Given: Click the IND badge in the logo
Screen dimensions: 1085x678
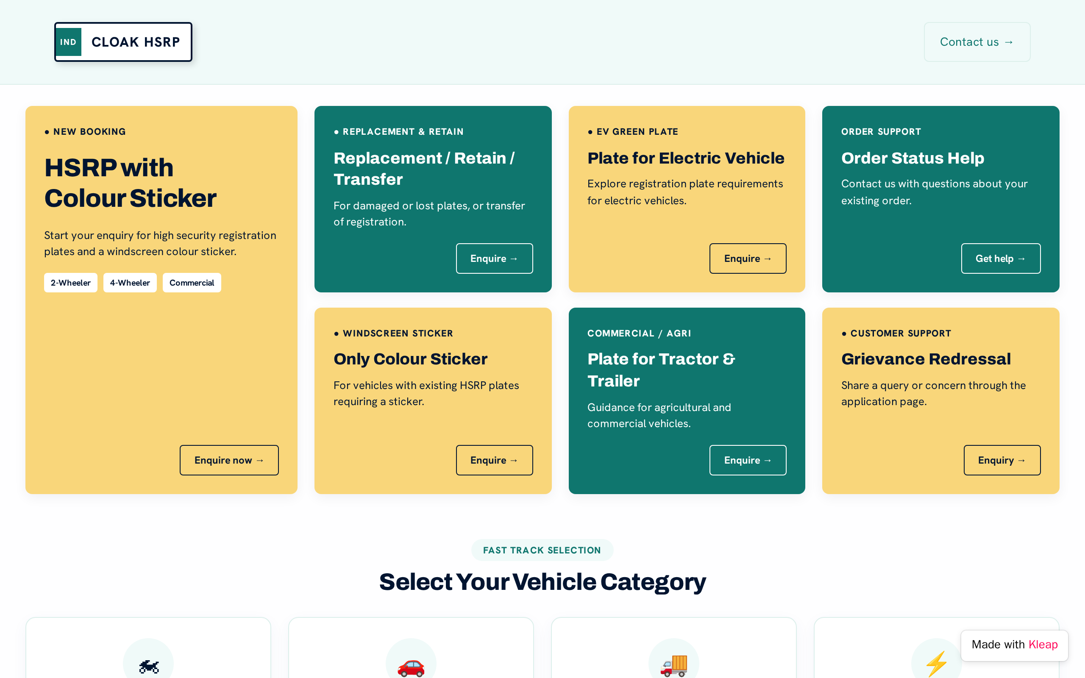Looking at the screenshot, I should (69, 42).
